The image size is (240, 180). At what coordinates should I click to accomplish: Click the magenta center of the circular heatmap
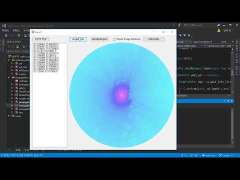122,95
